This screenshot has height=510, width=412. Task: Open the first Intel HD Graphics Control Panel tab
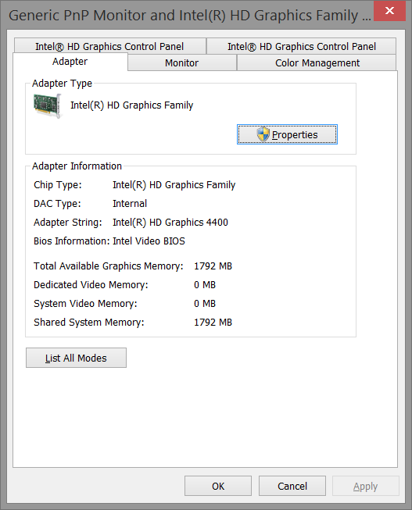(109, 46)
